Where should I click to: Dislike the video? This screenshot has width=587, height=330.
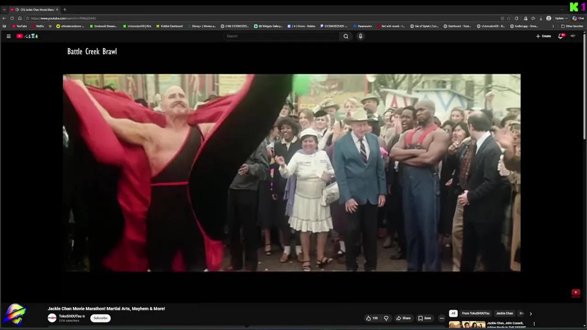(386, 318)
